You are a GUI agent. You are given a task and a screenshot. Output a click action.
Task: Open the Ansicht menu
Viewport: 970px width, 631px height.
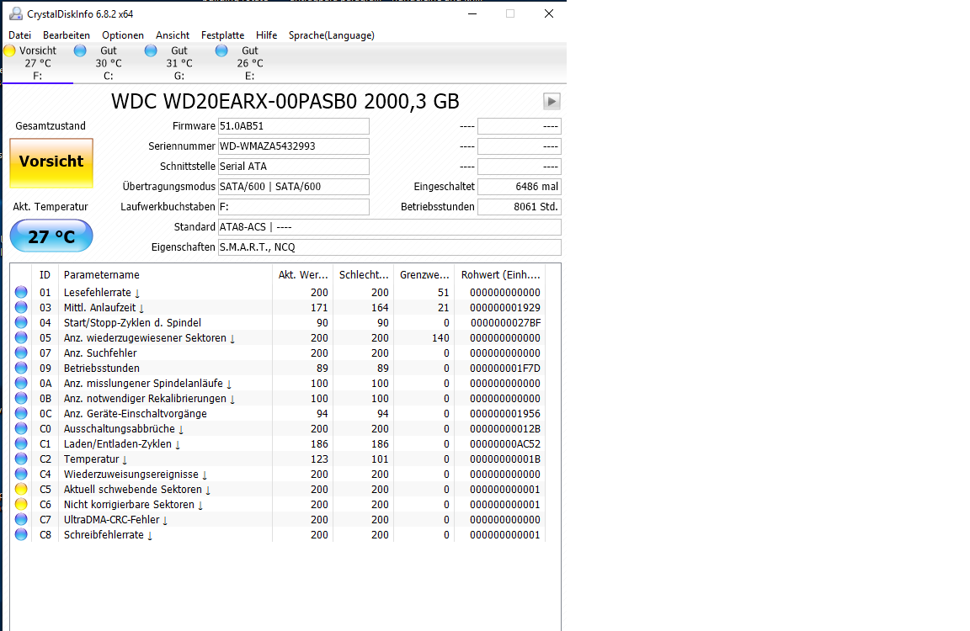pyautogui.click(x=173, y=35)
